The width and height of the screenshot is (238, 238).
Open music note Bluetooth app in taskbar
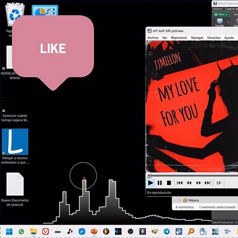[70, 232]
